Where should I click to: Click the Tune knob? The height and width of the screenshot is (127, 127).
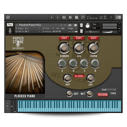(88, 26)
